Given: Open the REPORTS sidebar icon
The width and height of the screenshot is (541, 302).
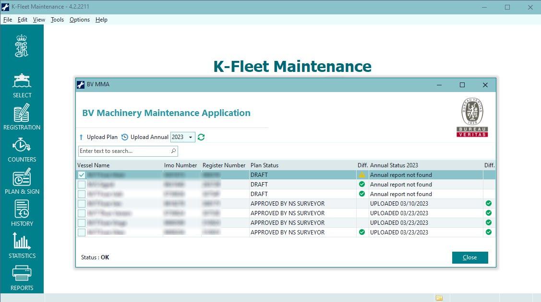Looking at the screenshot, I should click(22, 278).
